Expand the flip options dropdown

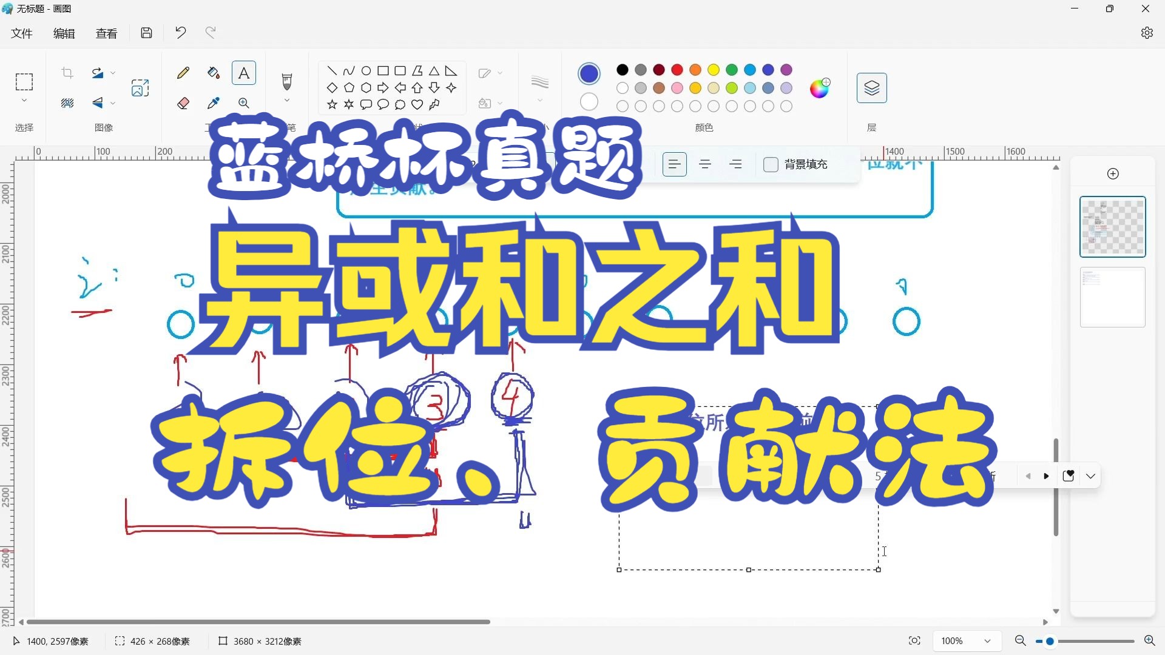(113, 103)
